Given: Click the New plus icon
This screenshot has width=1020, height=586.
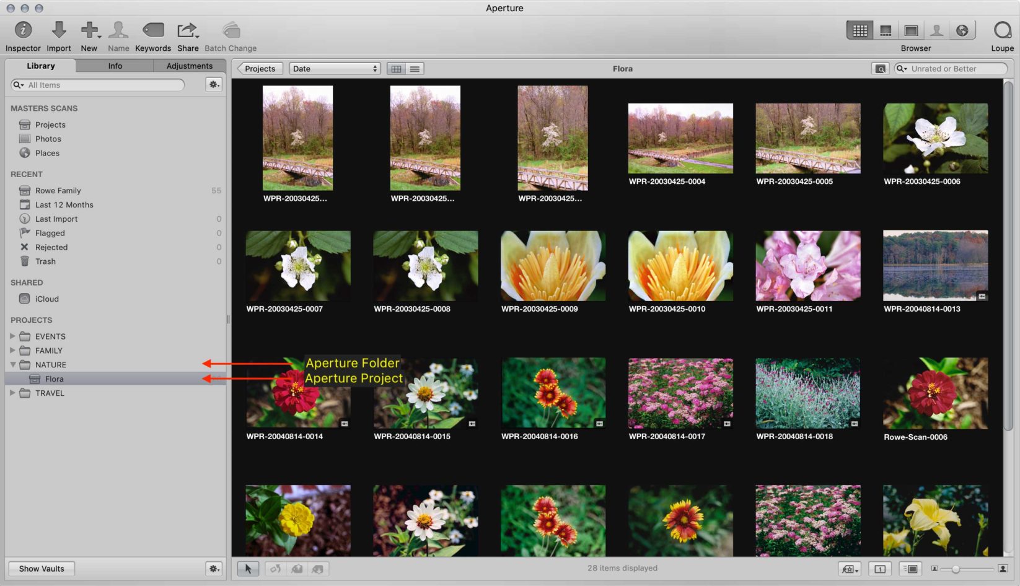Looking at the screenshot, I should (x=90, y=30).
